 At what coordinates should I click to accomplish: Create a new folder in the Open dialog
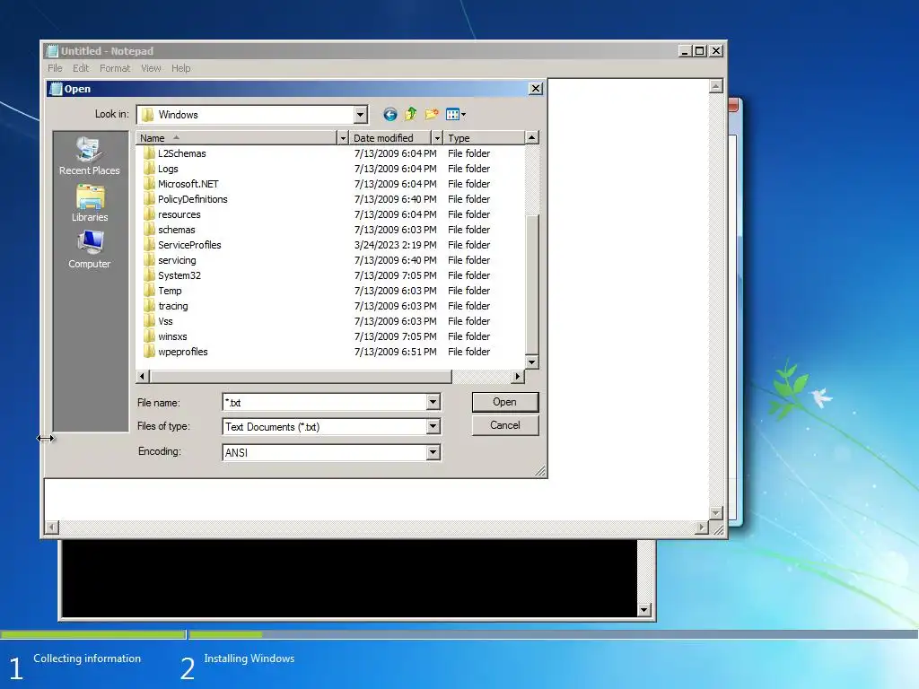[432, 114]
